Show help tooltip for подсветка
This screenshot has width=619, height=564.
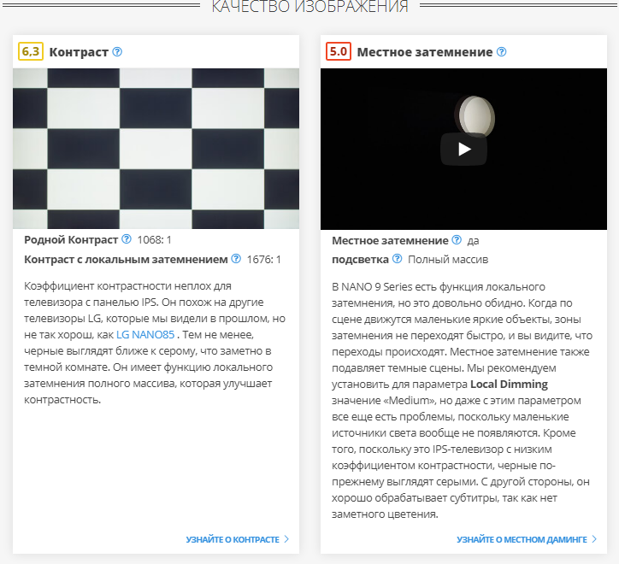click(397, 258)
